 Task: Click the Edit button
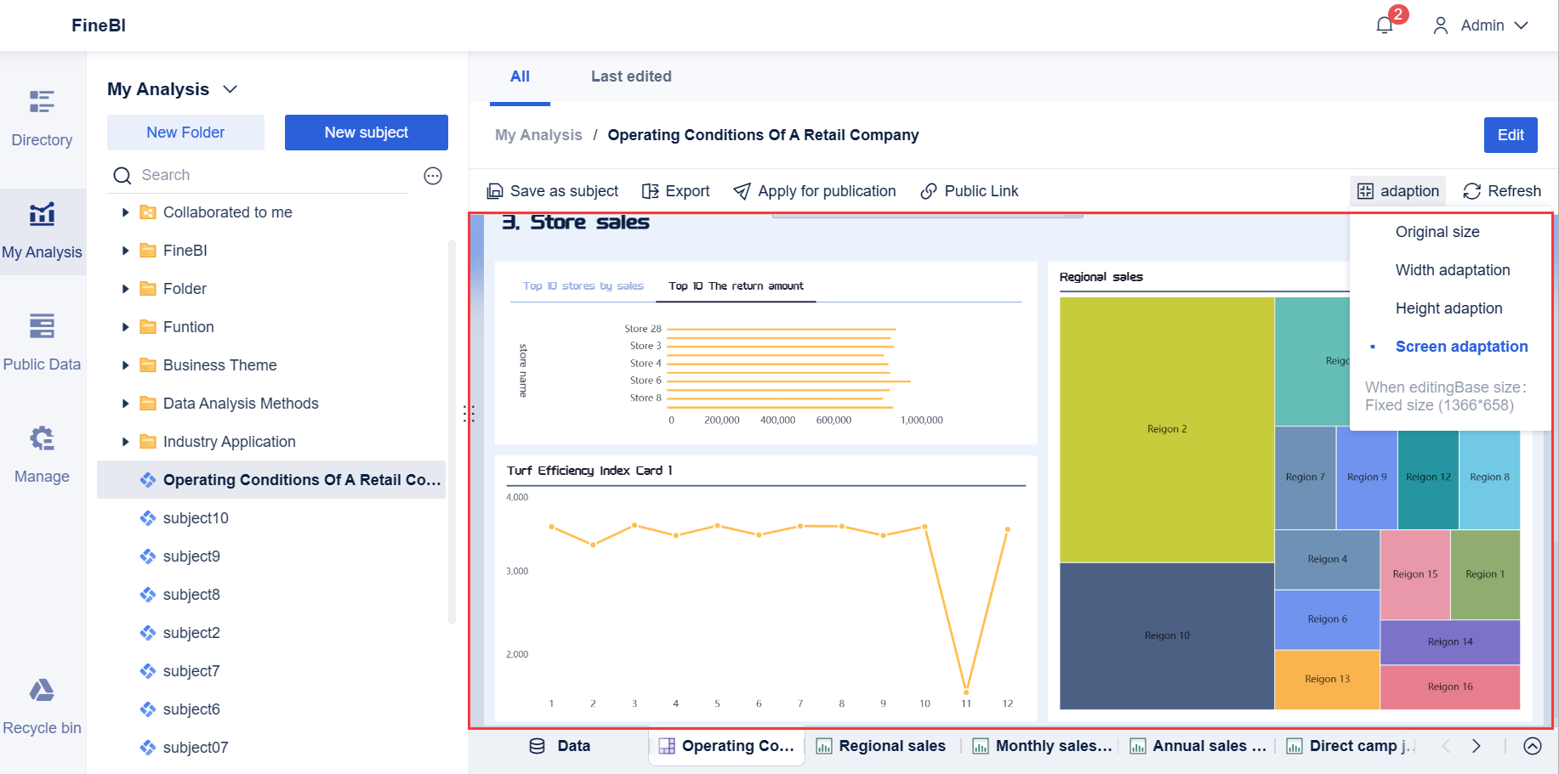1511,134
